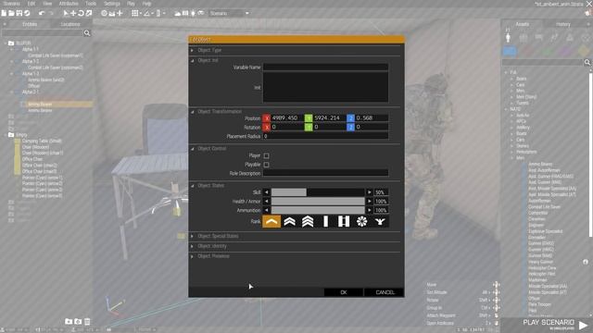Click OK to confirm object attributes
The image size is (593, 333).
(344, 292)
